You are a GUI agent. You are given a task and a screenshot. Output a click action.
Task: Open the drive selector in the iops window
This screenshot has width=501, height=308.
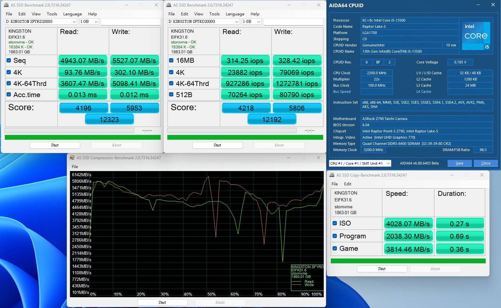(203, 22)
